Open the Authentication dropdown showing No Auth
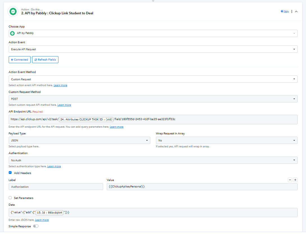This screenshot has width=306, height=234. (153, 160)
